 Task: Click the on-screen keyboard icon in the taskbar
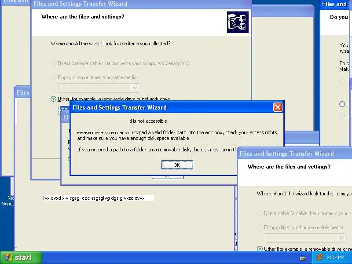[303, 258]
